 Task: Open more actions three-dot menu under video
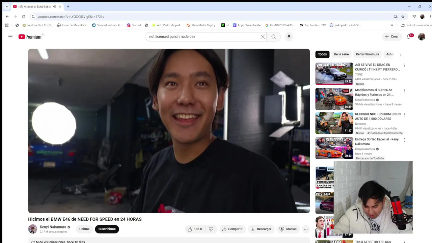tap(306, 229)
